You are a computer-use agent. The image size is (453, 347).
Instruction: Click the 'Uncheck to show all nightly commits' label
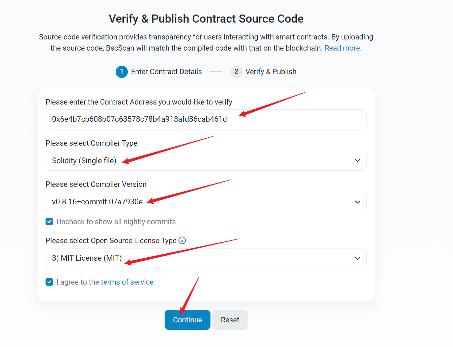tap(116, 222)
